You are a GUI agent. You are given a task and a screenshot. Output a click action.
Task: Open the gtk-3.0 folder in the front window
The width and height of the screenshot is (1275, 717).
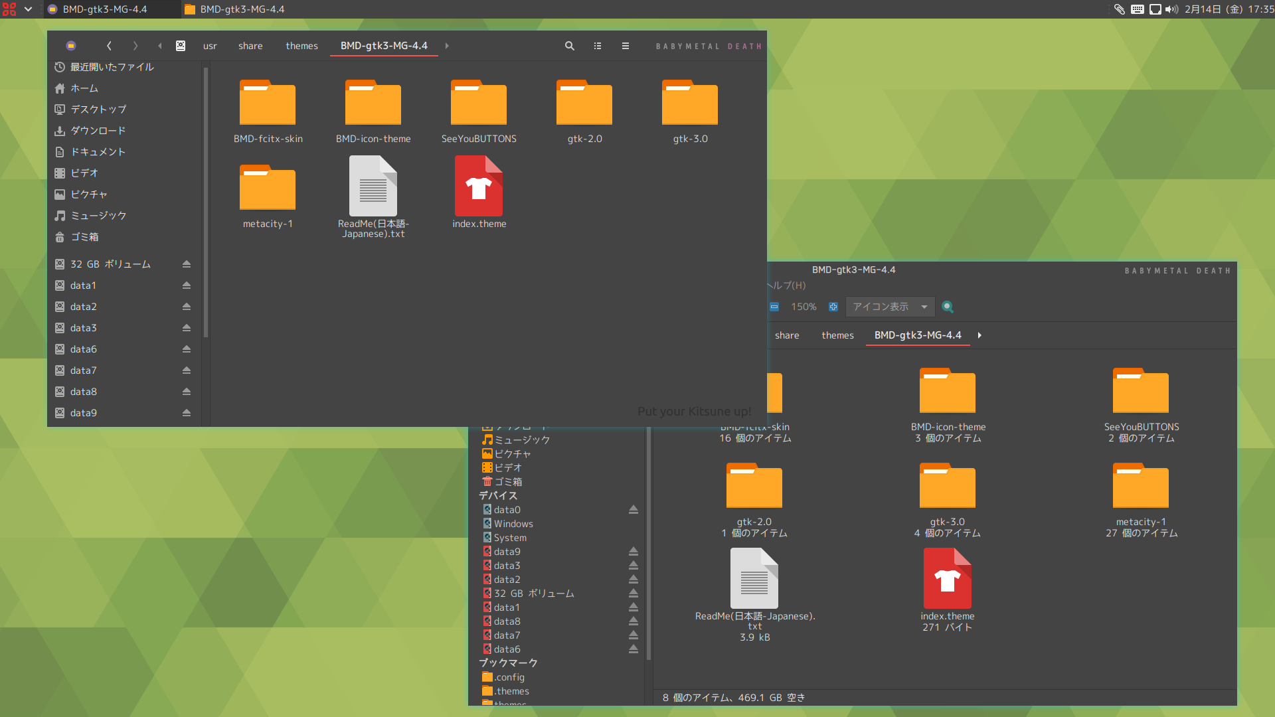(x=690, y=111)
